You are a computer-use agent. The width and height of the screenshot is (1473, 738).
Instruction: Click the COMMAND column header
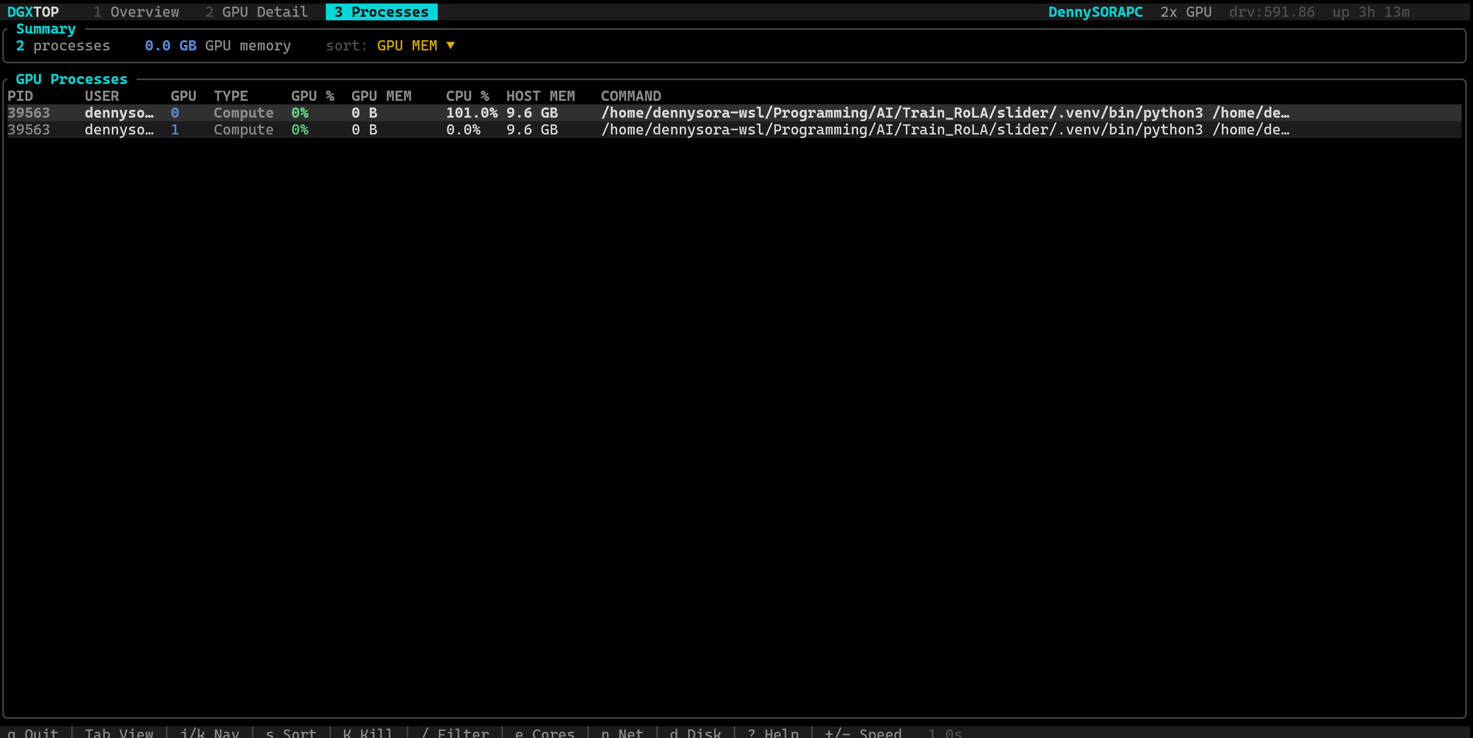click(x=631, y=96)
